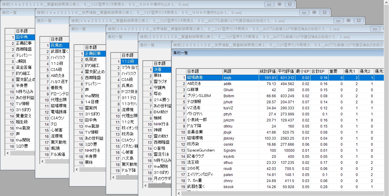Screen dimensions: 389x196
Task: Select row header number 13 in front table
Action: click(183, 150)
